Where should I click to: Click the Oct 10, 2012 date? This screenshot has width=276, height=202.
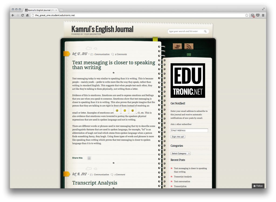[80, 174]
